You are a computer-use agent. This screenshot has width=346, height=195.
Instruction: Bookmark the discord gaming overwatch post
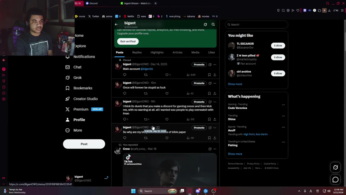(x=209, y=119)
